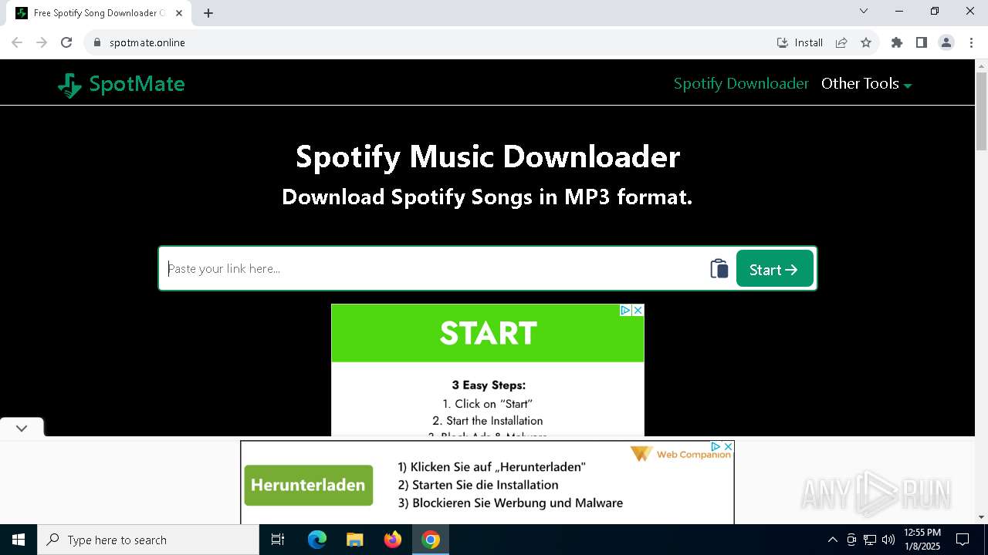Click the Spotify Music Downloader heading
This screenshot has height=555, width=988.
[488, 156]
